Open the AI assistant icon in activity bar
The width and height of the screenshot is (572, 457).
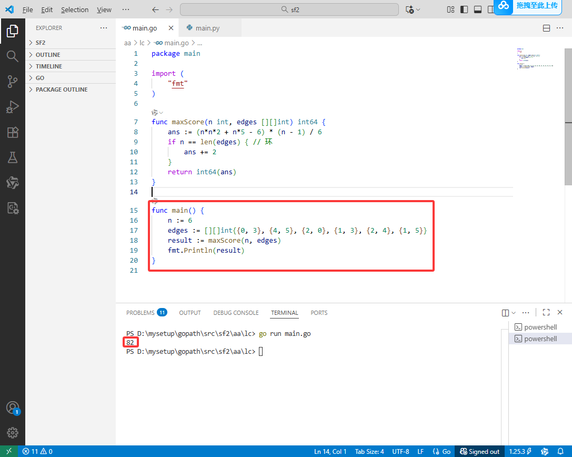coord(13,183)
